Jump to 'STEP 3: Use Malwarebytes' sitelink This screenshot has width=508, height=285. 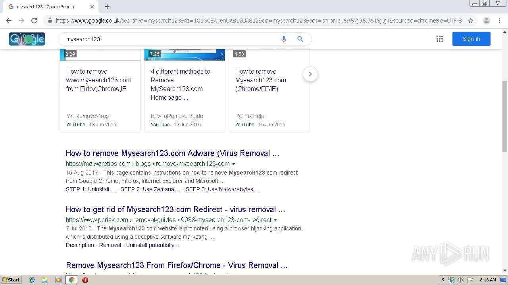[223, 189]
